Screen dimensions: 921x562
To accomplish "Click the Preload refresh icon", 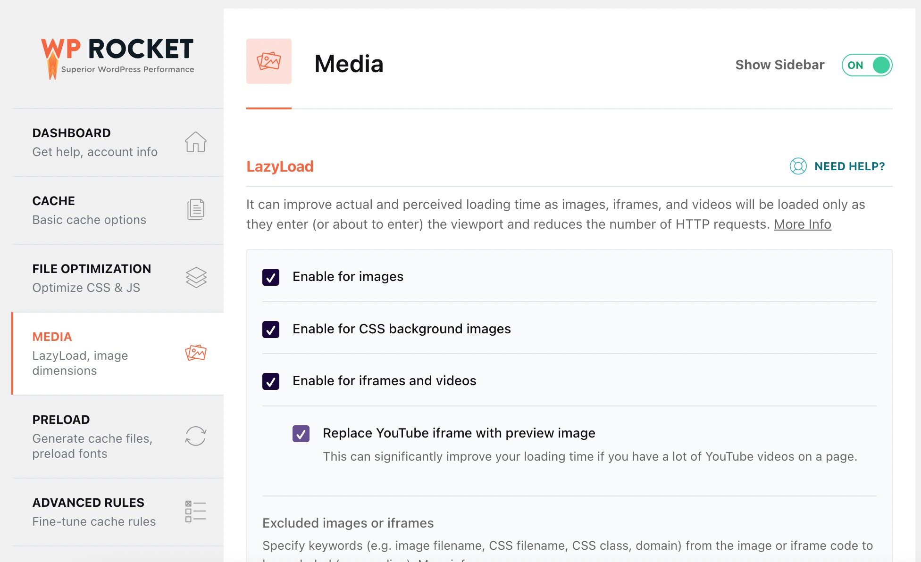I will [x=196, y=436].
